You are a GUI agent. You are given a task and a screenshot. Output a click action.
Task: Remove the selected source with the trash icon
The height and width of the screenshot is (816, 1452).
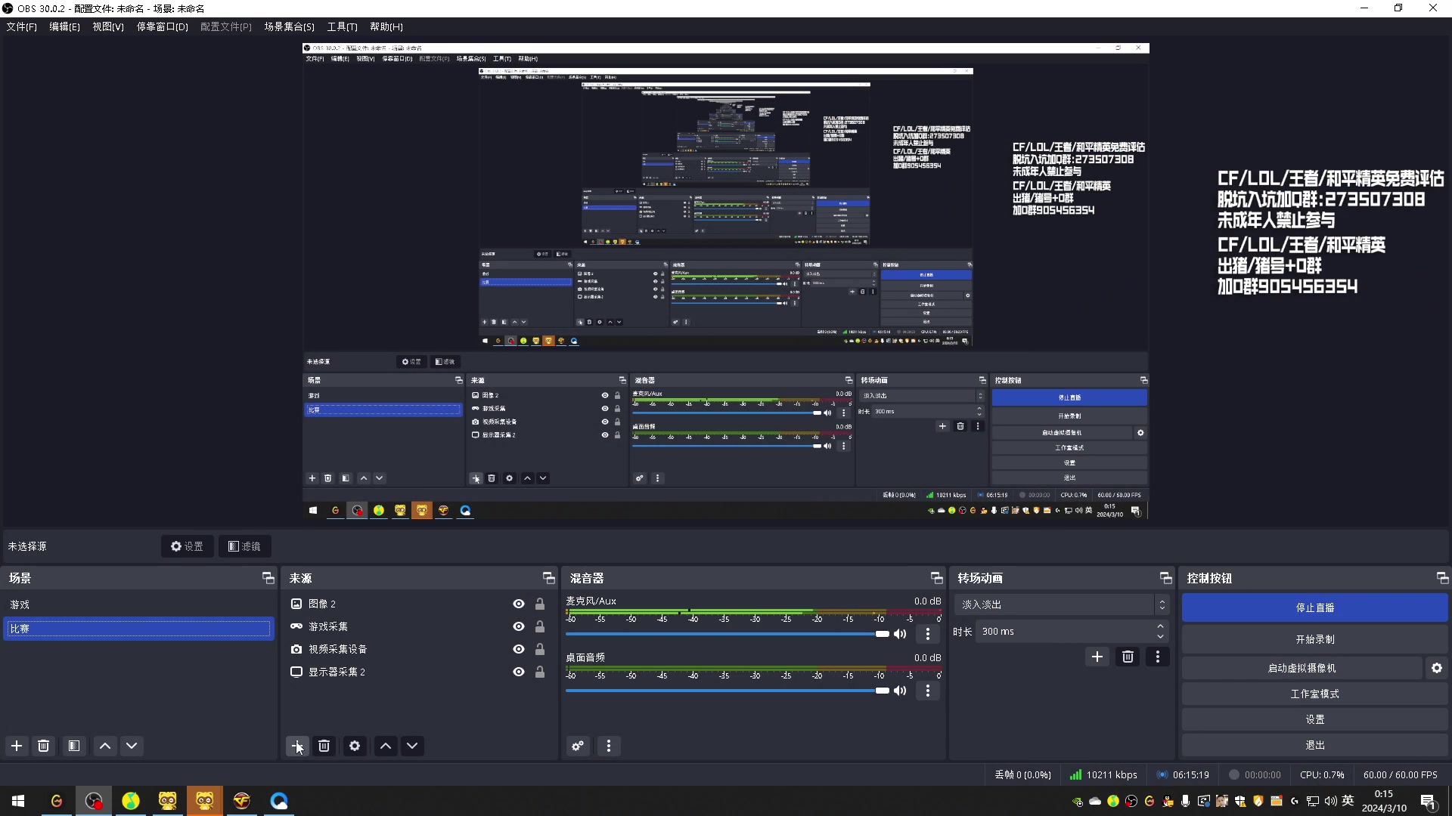pyautogui.click(x=324, y=746)
